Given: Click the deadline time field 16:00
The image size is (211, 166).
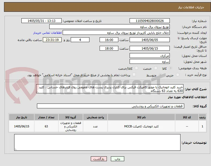Looking at the screenshot, I should [109, 40].
